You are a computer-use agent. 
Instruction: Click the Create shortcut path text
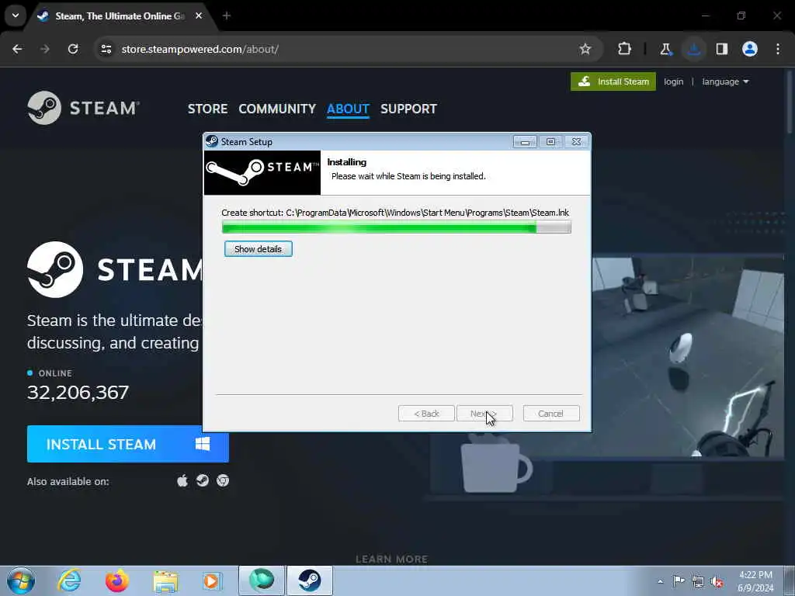coord(395,213)
